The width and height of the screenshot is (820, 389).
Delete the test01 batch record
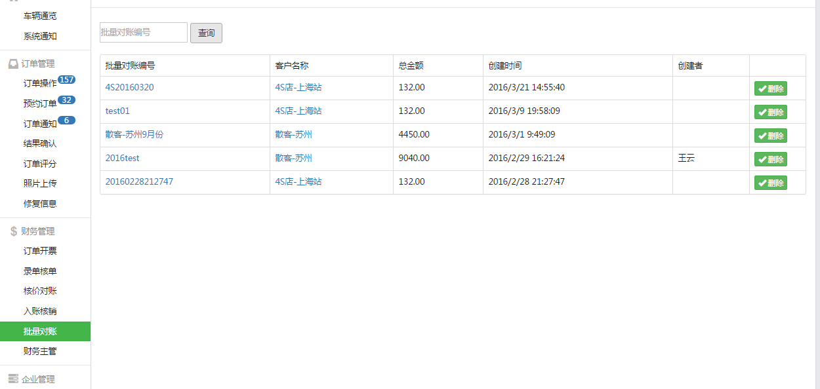coord(770,113)
